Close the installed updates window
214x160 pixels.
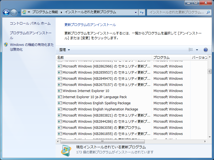point(206,3)
